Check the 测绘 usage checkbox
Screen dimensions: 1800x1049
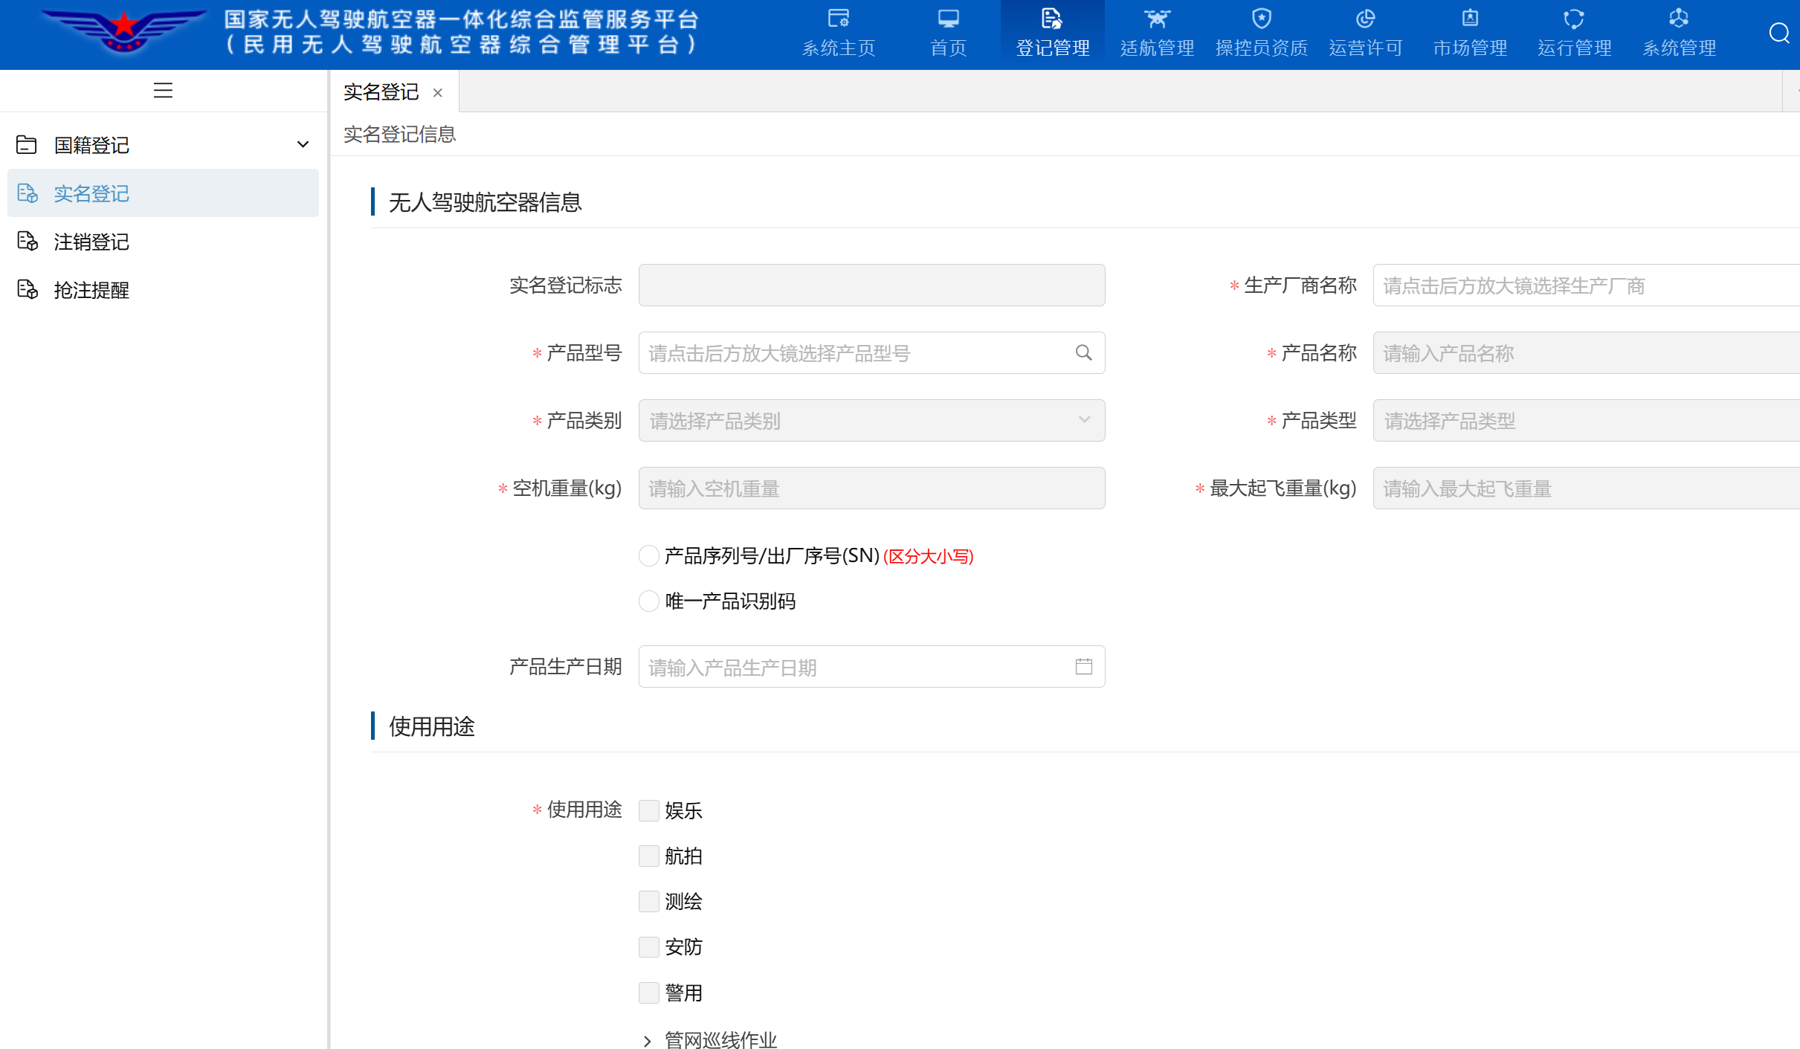[x=648, y=901]
